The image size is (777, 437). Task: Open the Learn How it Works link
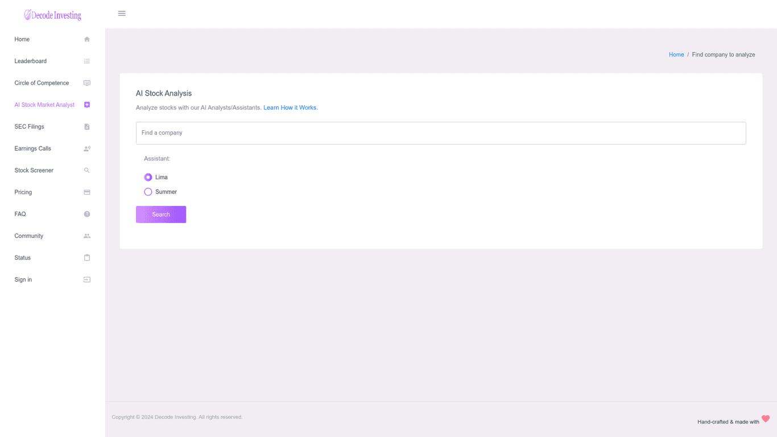coord(290,108)
